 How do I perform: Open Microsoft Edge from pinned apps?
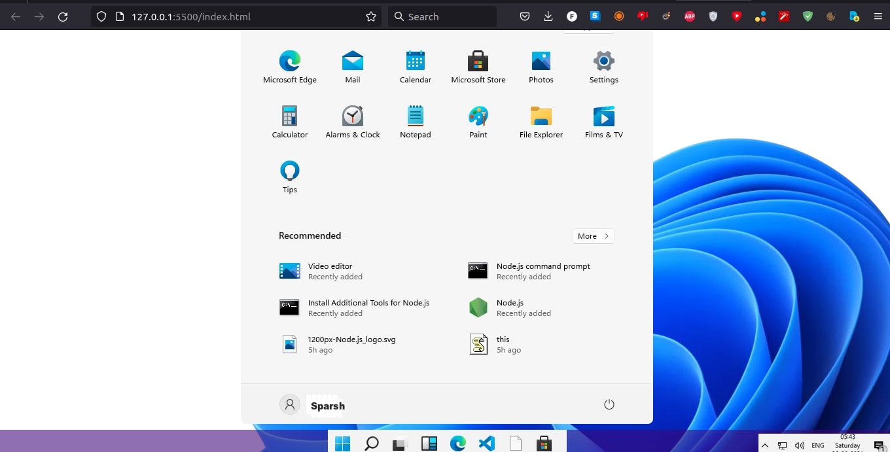pyautogui.click(x=290, y=67)
